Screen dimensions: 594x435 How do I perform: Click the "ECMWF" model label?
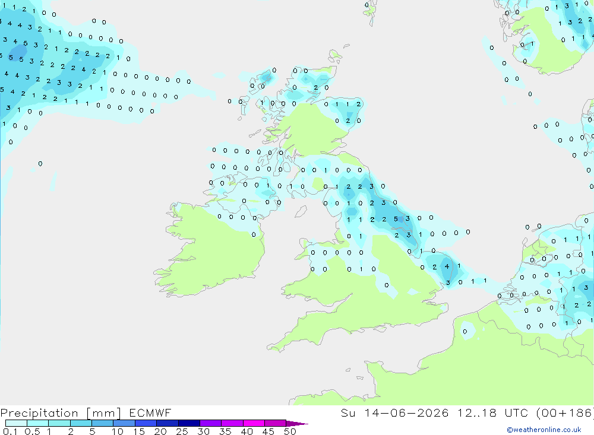coord(150,412)
